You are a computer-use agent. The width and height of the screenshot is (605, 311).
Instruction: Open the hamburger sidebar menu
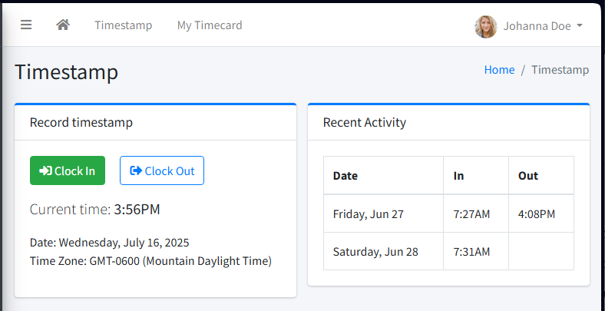(26, 25)
